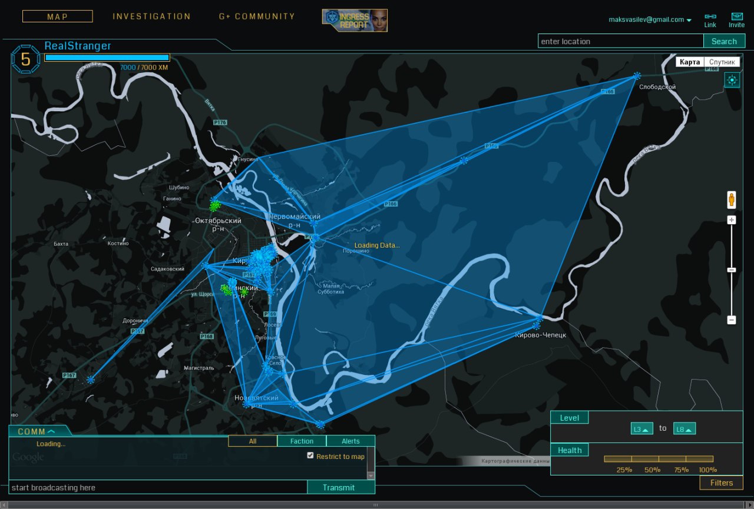Click the Loading Data... map text

[x=377, y=245]
